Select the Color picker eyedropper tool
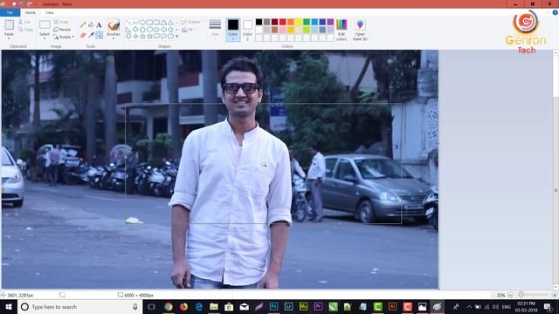Image resolution: width=559 pixels, height=314 pixels. coord(91,35)
